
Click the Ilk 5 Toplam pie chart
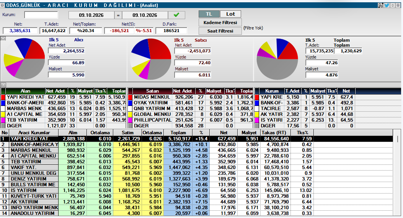tap(277, 59)
